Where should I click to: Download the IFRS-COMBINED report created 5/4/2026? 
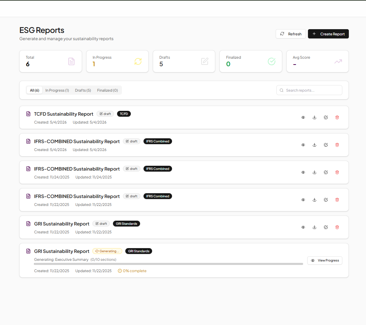[x=314, y=145]
